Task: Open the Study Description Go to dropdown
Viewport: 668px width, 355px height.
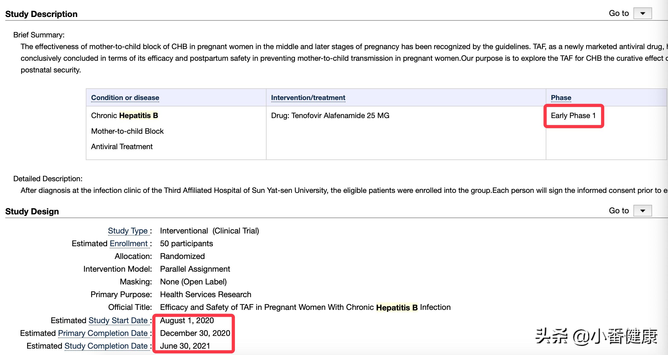Action: tap(642, 14)
